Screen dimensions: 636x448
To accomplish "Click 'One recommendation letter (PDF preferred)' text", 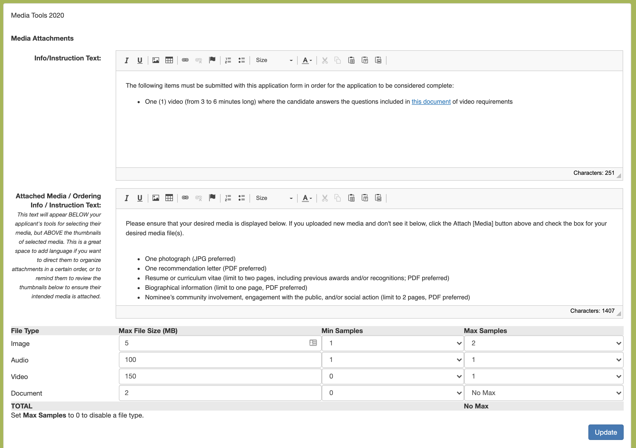I will 206,269.
